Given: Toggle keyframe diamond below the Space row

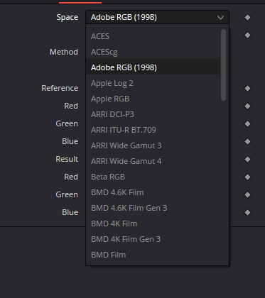Looking at the screenshot, I should click(247, 35).
